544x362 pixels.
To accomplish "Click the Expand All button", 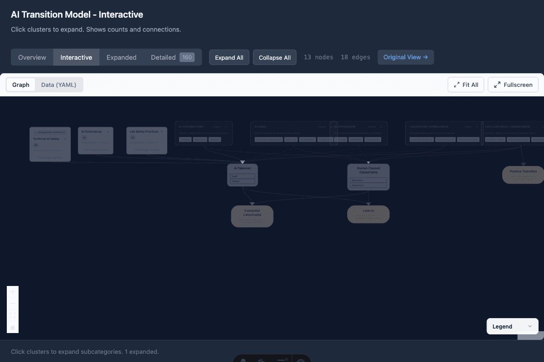I will (229, 57).
